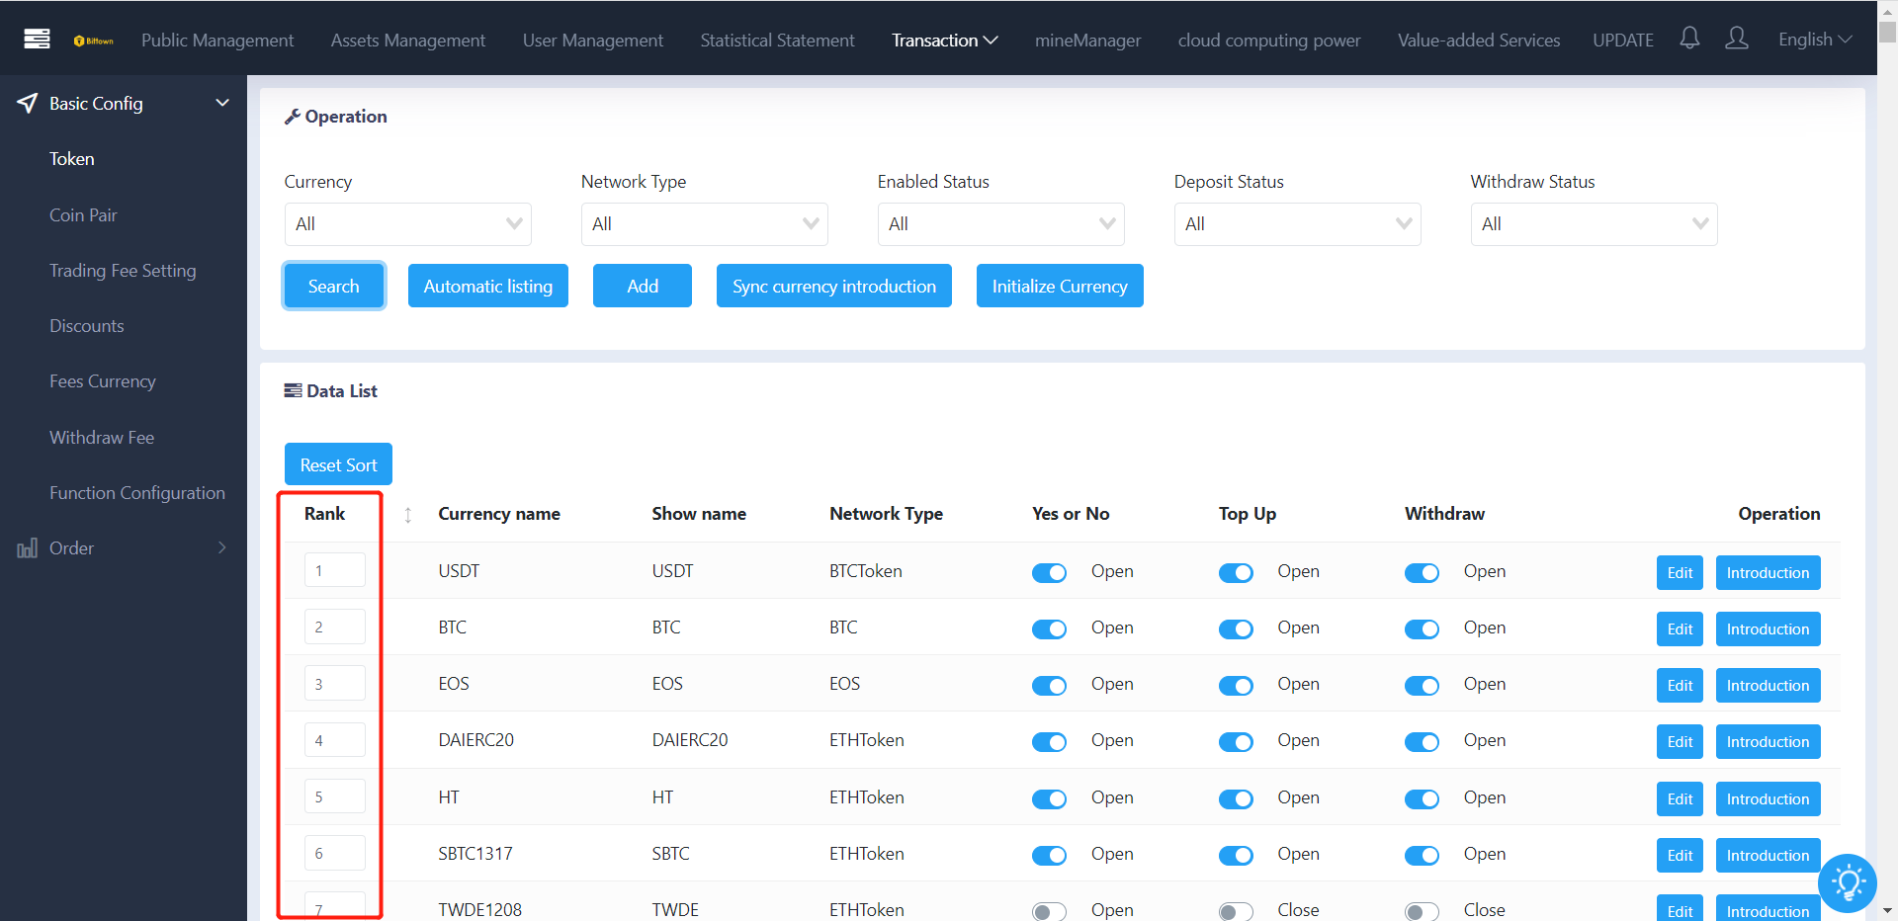Click the Basic Config paper plane icon
Image resolution: width=1898 pixels, height=921 pixels.
point(28,103)
